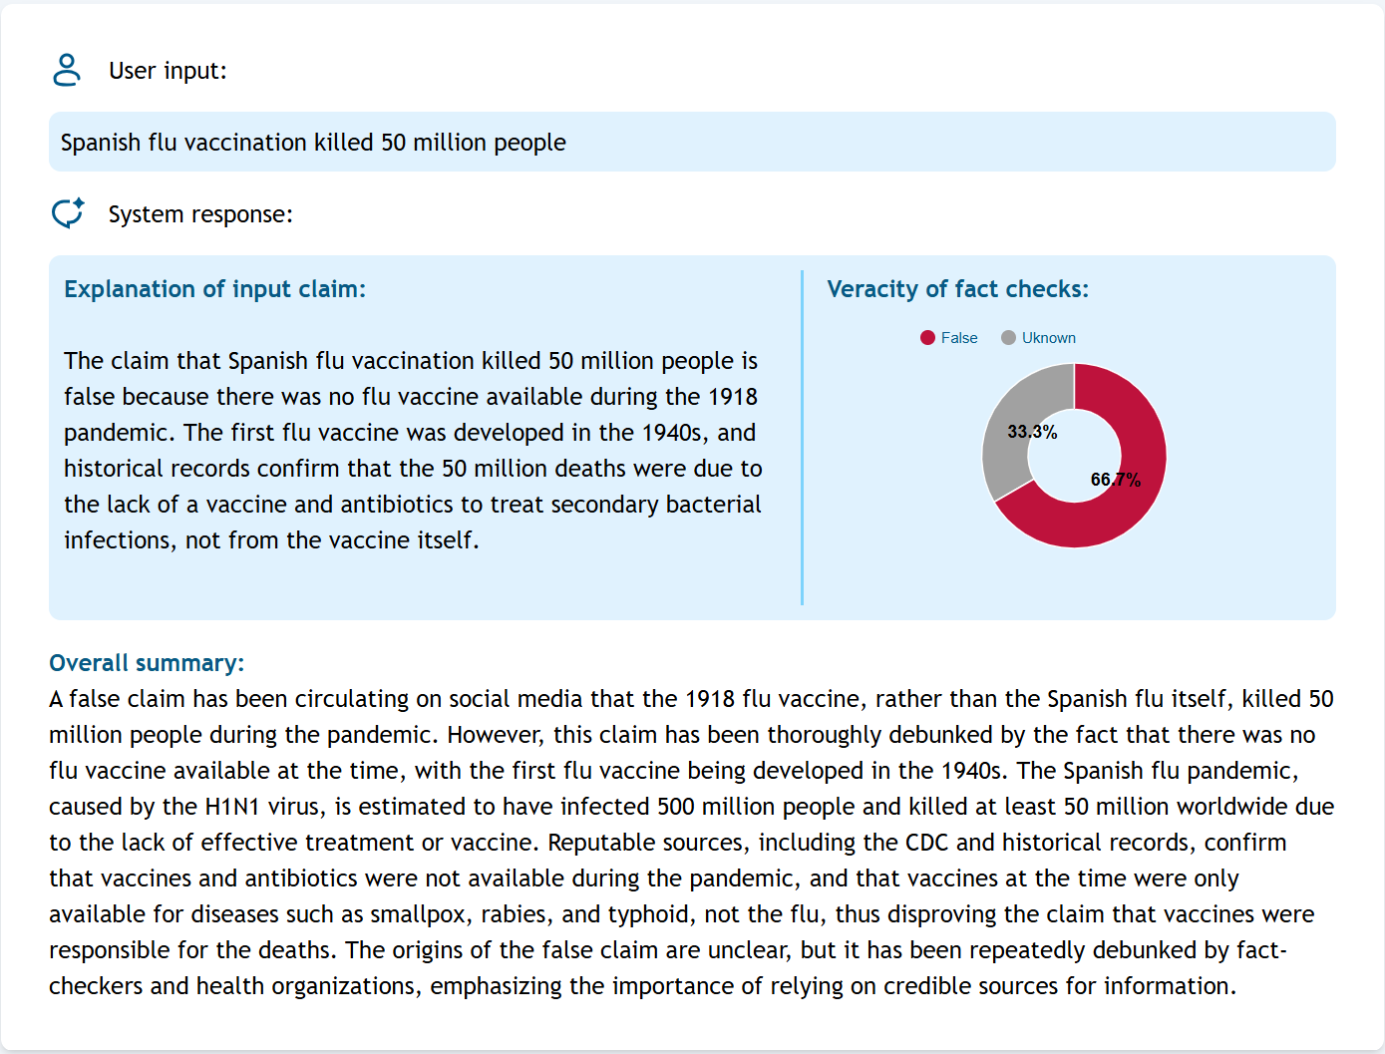The width and height of the screenshot is (1385, 1054).
Task: Click the 66.7% chart label
Action: click(x=1115, y=480)
